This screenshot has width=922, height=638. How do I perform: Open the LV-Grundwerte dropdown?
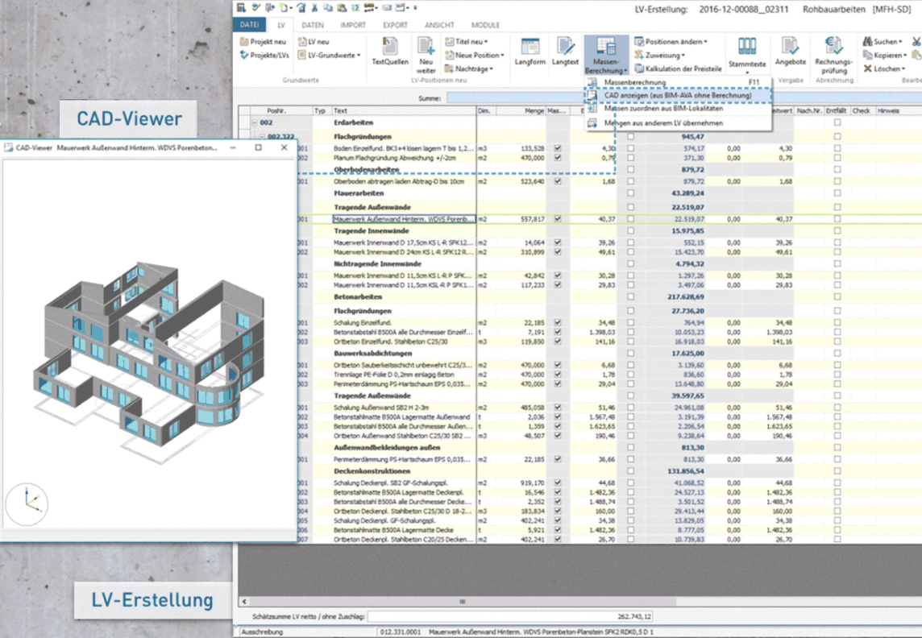(x=330, y=56)
